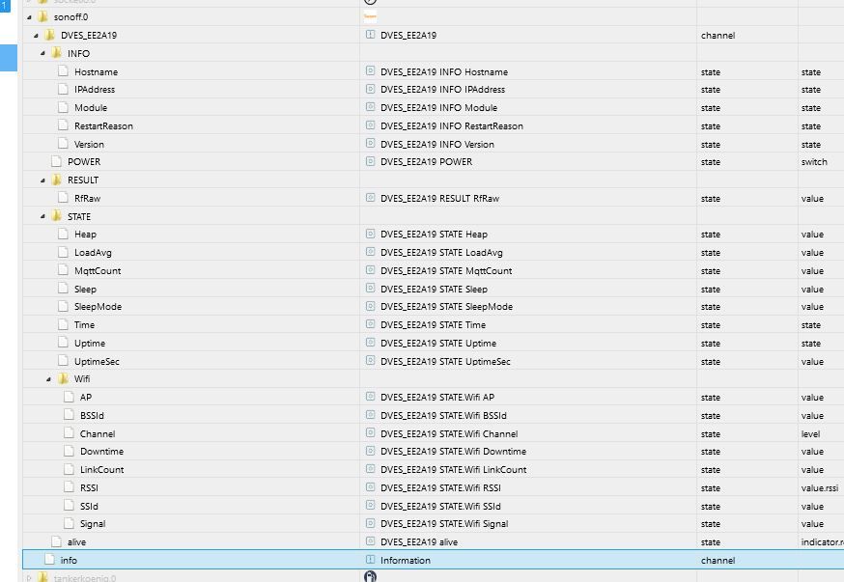The height and width of the screenshot is (582, 844).
Task: Select the Time tree item
Action: click(85, 325)
